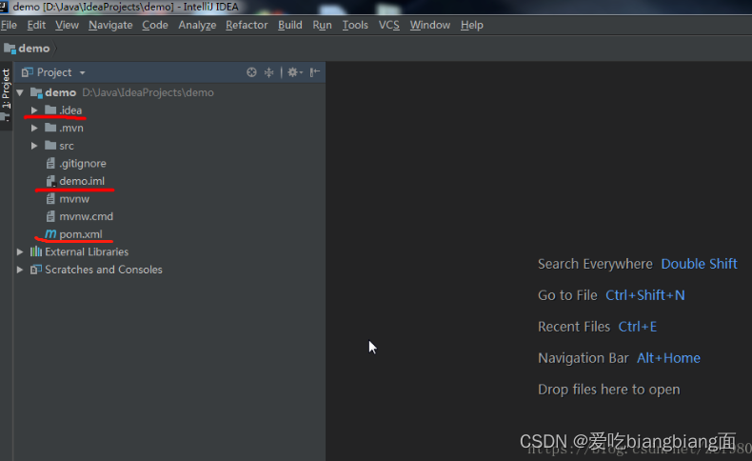The height and width of the screenshot is (461, 752).
Task: Select the src tree item label
Action: pos(67,146)
